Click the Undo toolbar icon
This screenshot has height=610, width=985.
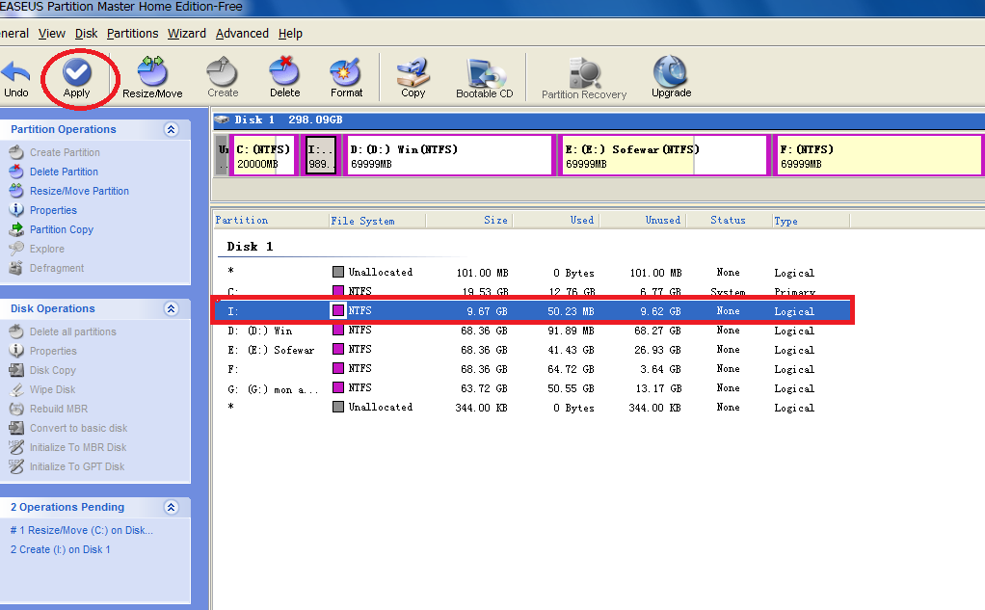15,78
